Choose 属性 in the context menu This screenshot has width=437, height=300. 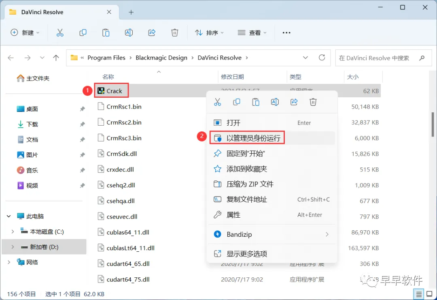point(272,215)
